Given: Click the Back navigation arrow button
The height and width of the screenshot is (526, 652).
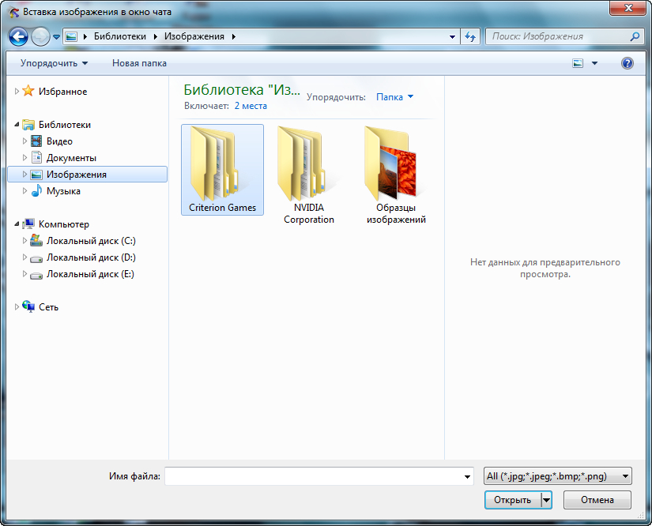Looking at the screenshot, I should 18,36.
